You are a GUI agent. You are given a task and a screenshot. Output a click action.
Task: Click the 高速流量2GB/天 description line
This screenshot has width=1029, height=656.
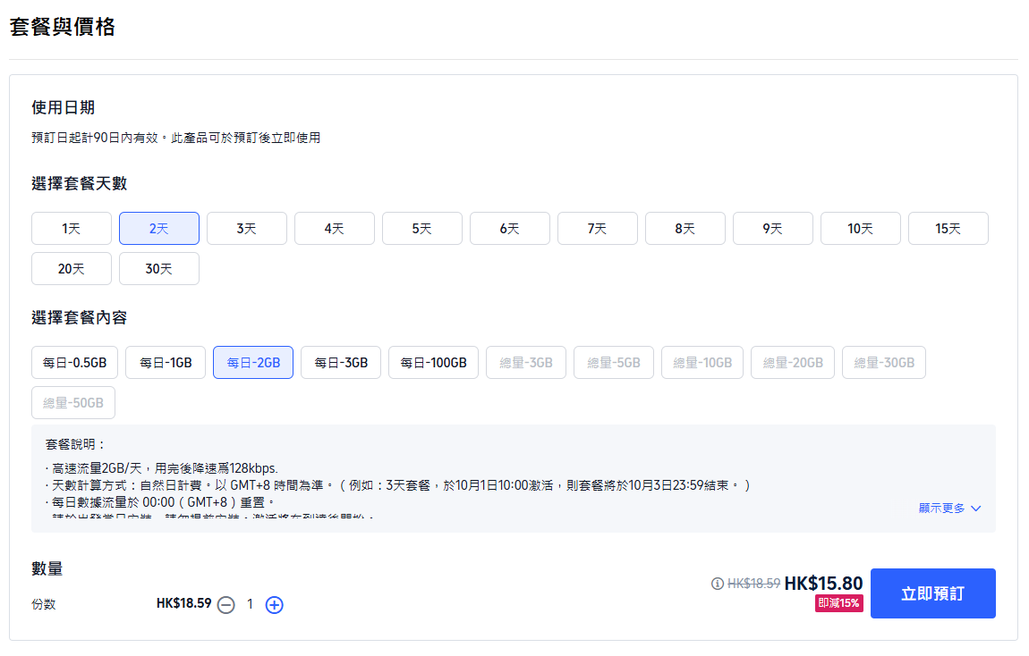click(x=162, y=468)
